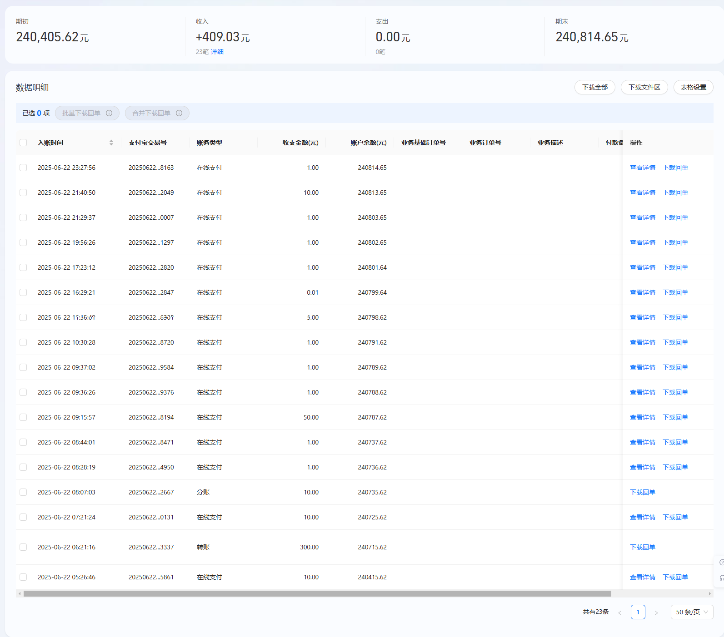Open 查看详情 for transaction 20250622...2847

click(643, 292)
